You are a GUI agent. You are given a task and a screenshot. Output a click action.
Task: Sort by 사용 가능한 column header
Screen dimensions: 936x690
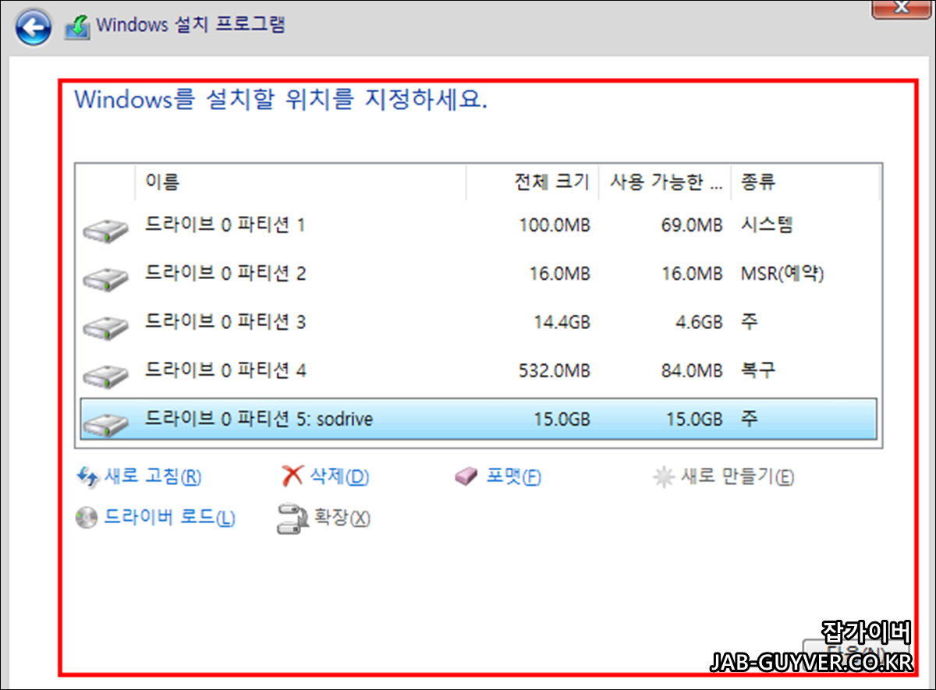[665, 182]
